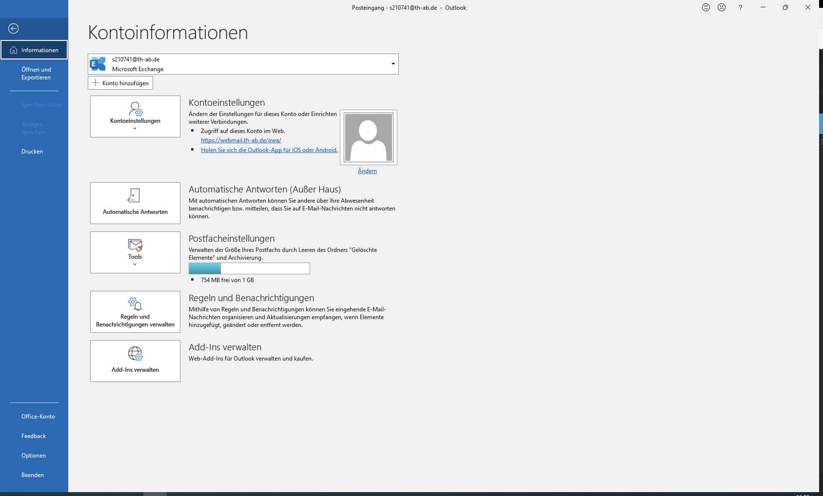The height and width of the screenshot is (496, 823).
Task: Click the Add-Ins verwalten button label
Action: 135,370
